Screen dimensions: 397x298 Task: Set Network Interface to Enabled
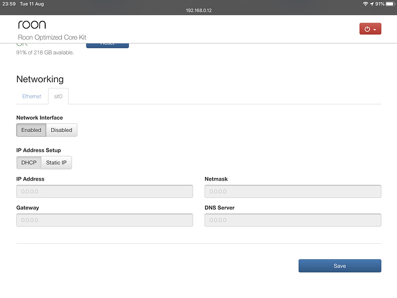click(31, 130)
